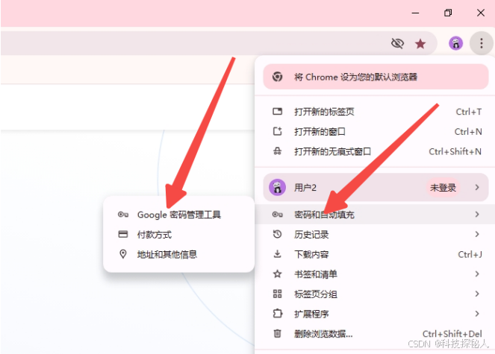Restore down the Chrome window
Image resolution: width=495 pixels, height=354 pixels.
[x=448, y=13]
